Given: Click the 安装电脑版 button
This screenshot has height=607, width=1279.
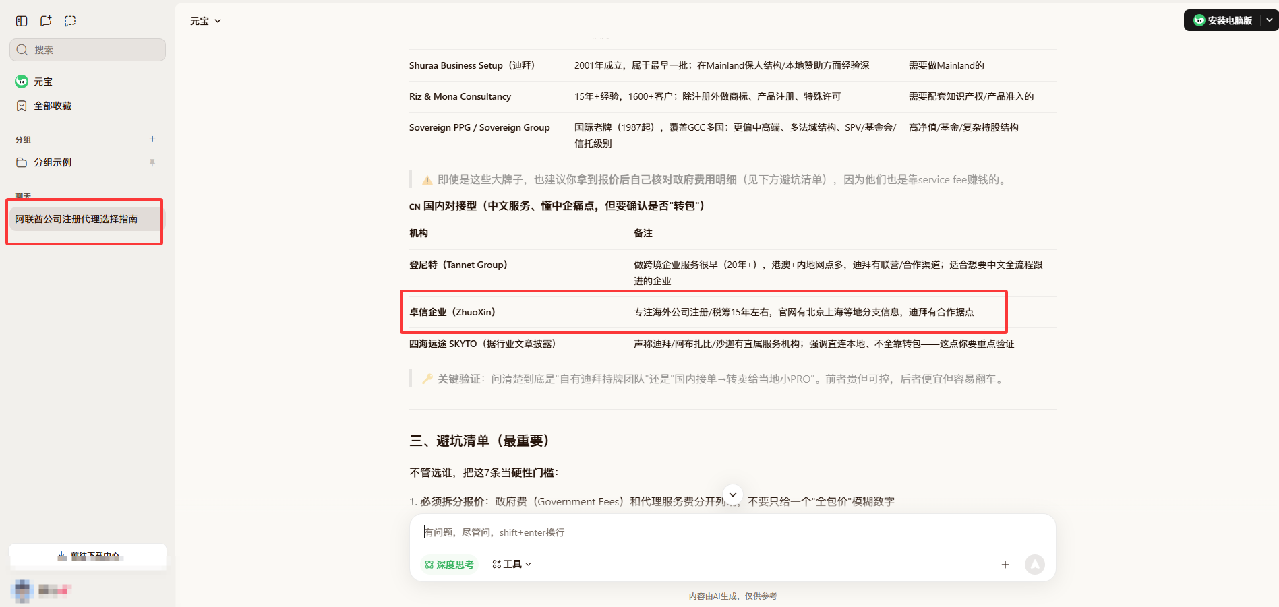Looking at the screenshot, I should [x=1223, y=20].
